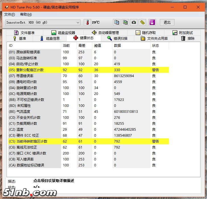
Task: Select the (05) 重新分配扇区计数 warning row
Action: [x=88, y=70]
